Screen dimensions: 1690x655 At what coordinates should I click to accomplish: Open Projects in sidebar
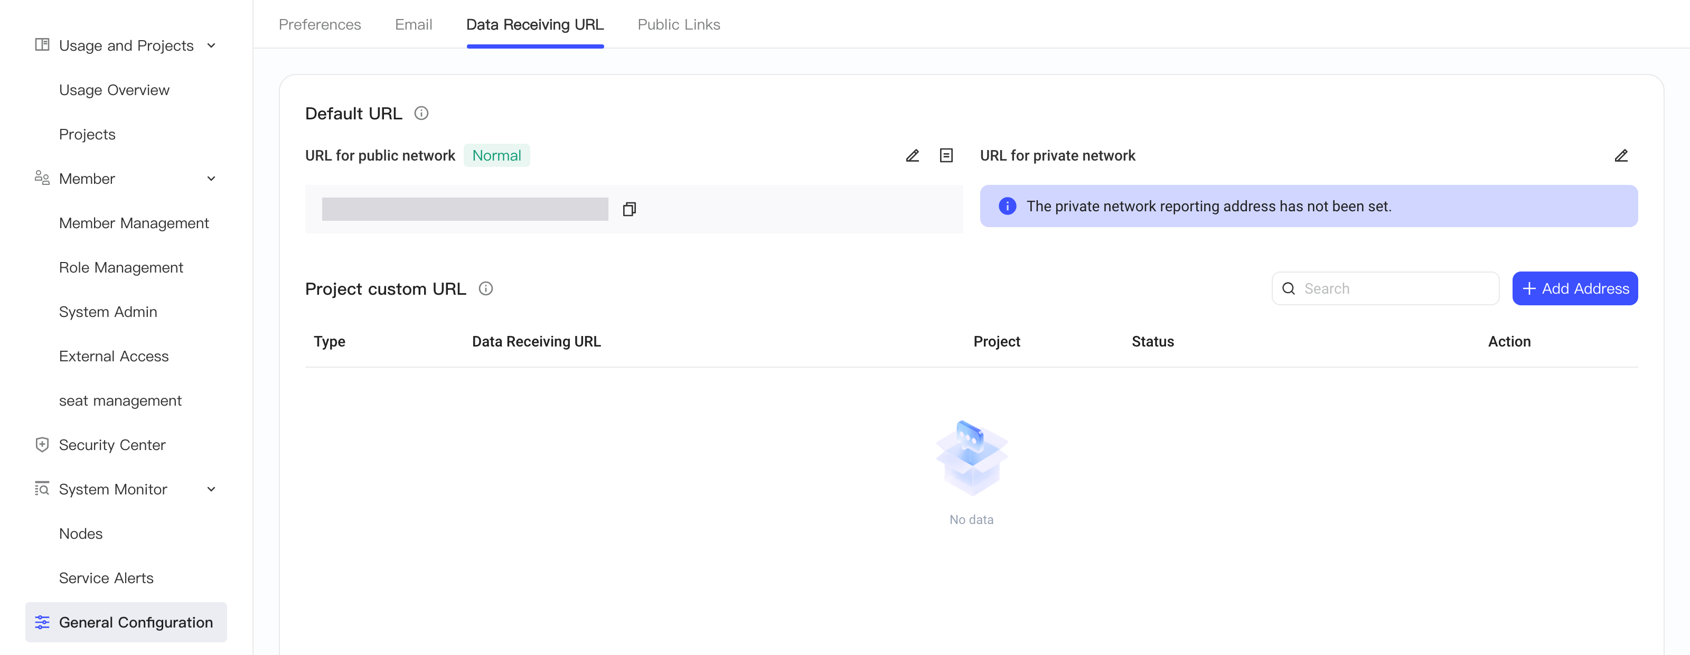tap(87, 135)
